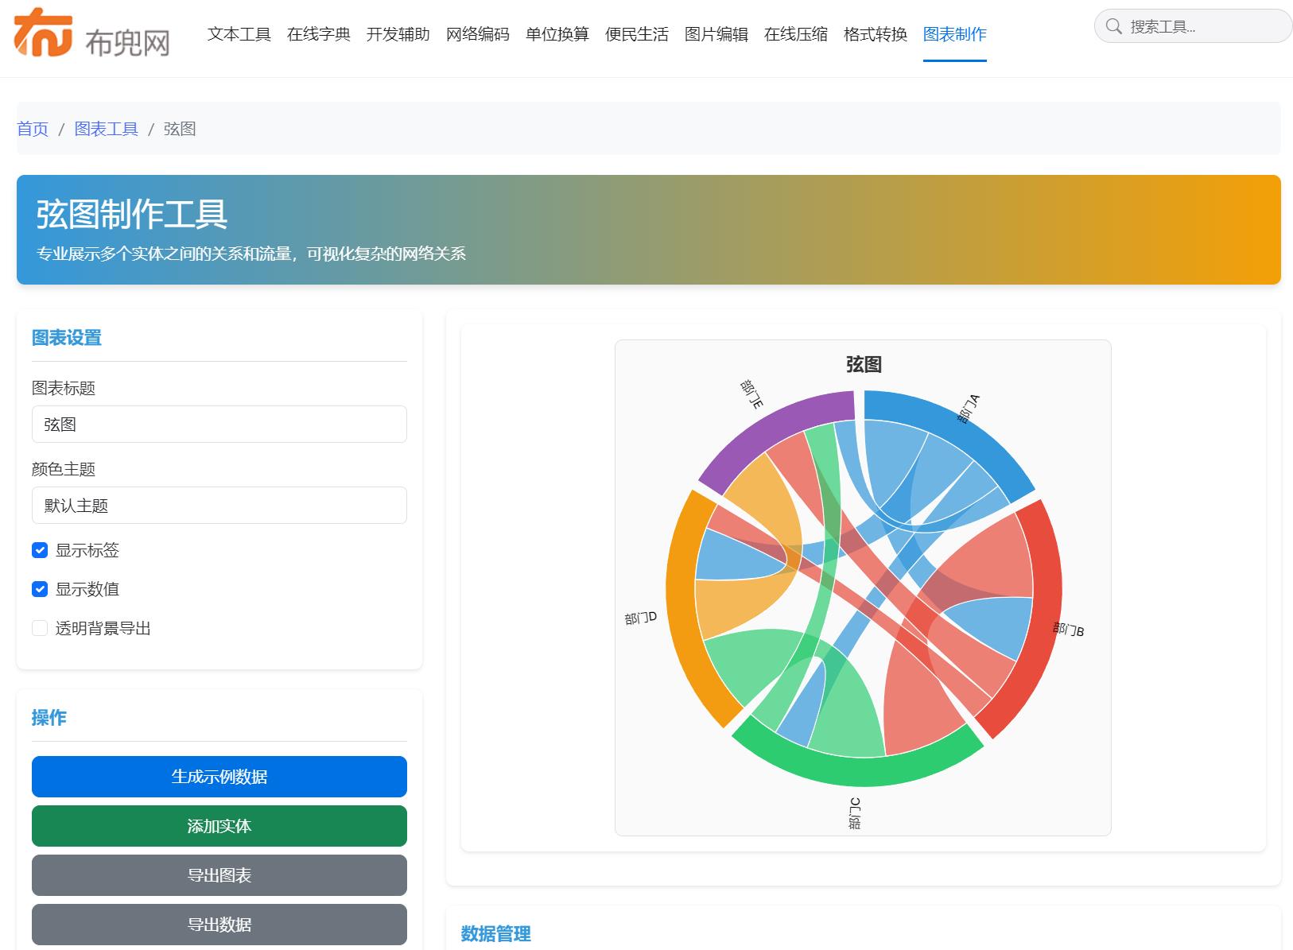Click the search magnifier icon
The height and width of the screenshot is (950, 1293).
pyautogui.click(x=1113, y=25)
